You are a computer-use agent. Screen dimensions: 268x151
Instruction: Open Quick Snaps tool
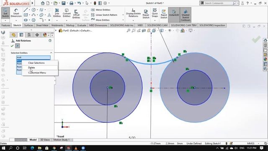click(155, 13)
